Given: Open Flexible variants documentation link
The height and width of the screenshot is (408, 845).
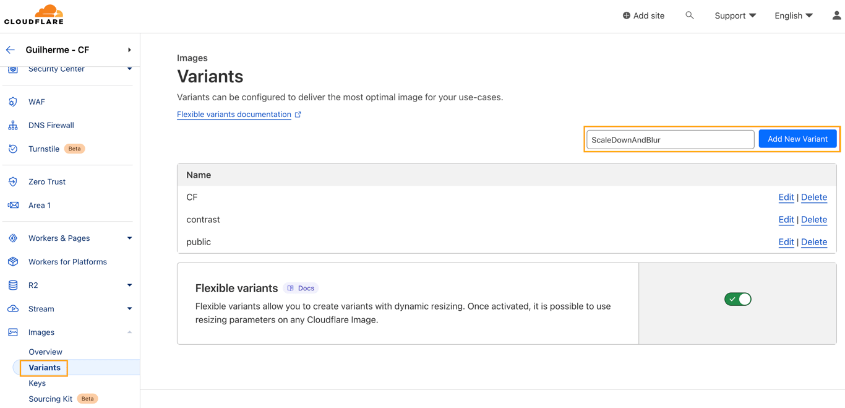Looking at the screenshot, I should tap(234, 115).
